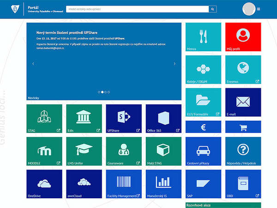Click the search magnifier button
This screenshot has height=208, width=277.
tap(212, 9)
